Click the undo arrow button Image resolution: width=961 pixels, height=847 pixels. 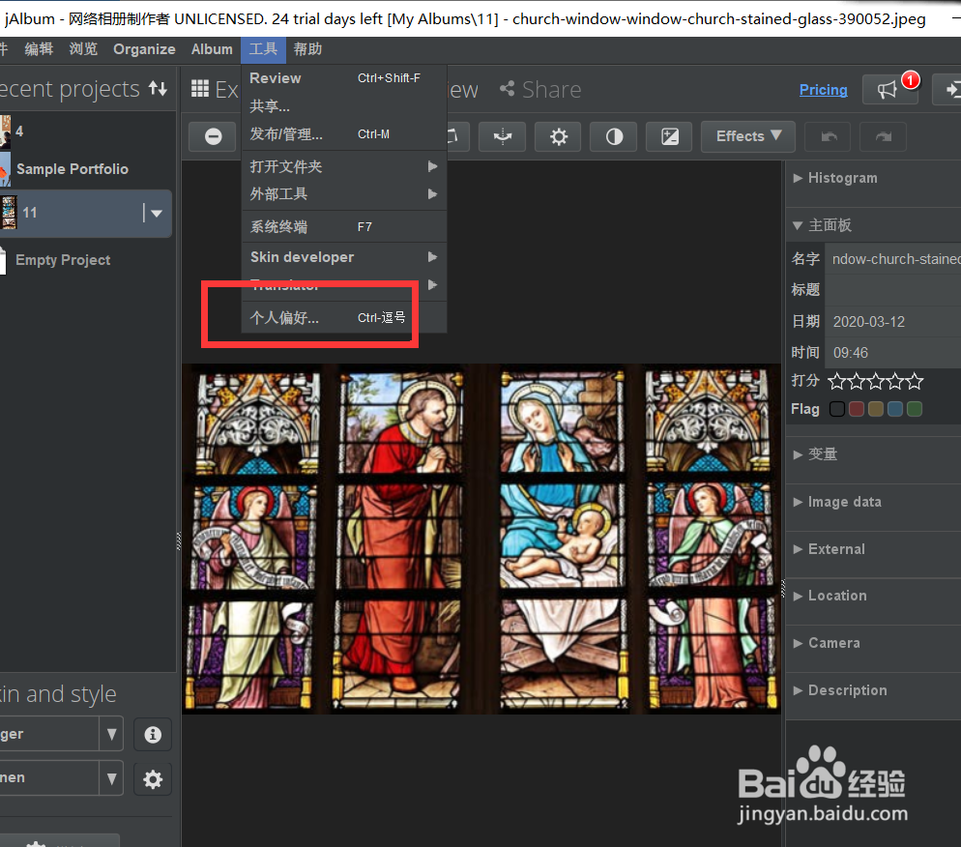(828, 136)
